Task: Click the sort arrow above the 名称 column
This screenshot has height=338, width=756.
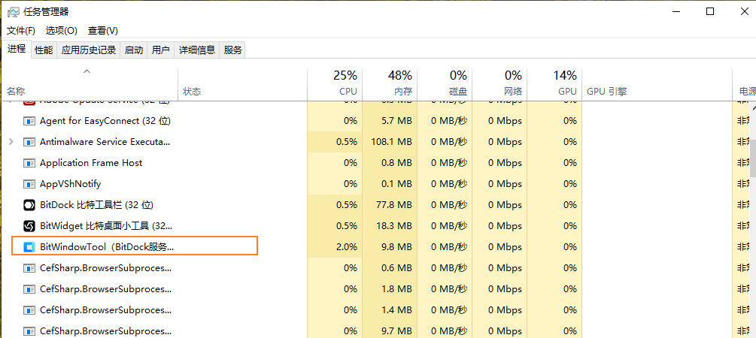Action: pyautogui.click(x=87, y=72)
